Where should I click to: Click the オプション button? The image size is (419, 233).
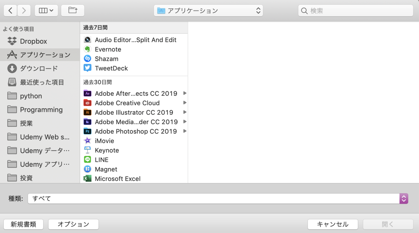(x=73, y=224)
